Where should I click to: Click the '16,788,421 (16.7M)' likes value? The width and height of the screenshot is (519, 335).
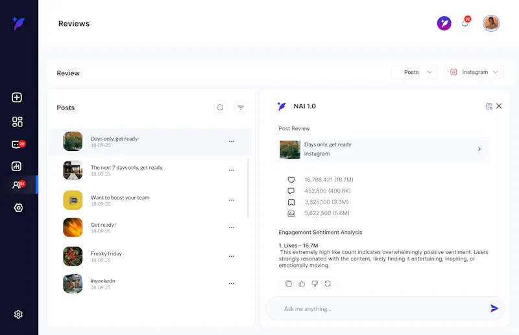coord(329,180)
